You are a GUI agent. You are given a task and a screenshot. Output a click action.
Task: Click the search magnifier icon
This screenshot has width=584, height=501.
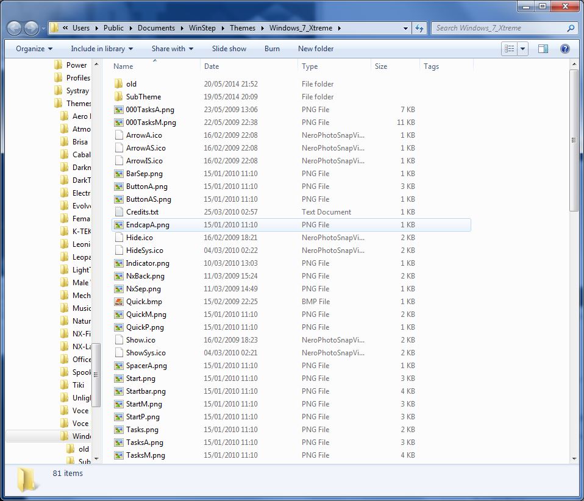(x=571, y=28)
